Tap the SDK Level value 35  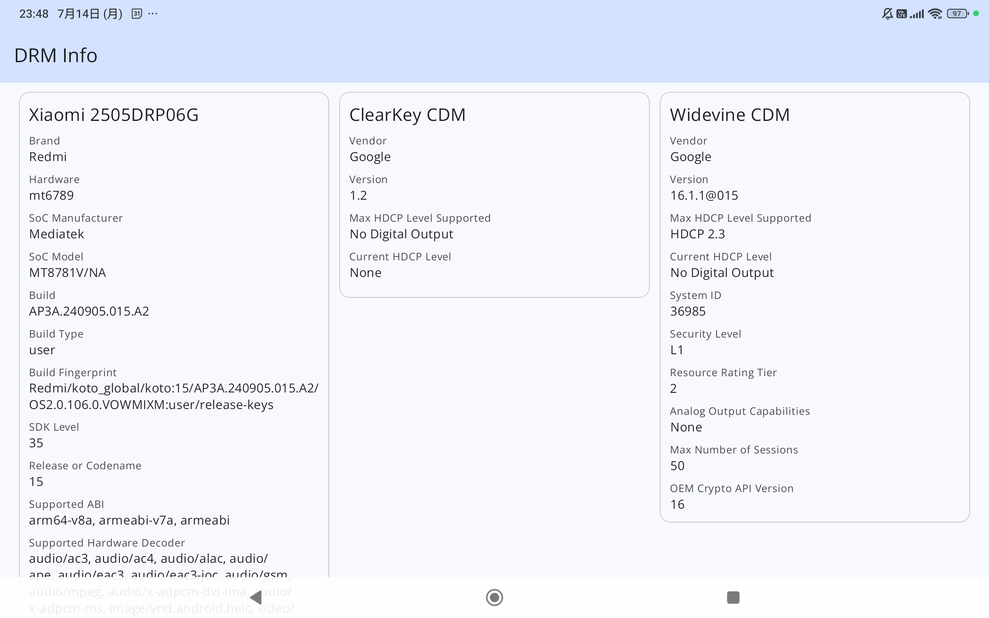(36, 443)
